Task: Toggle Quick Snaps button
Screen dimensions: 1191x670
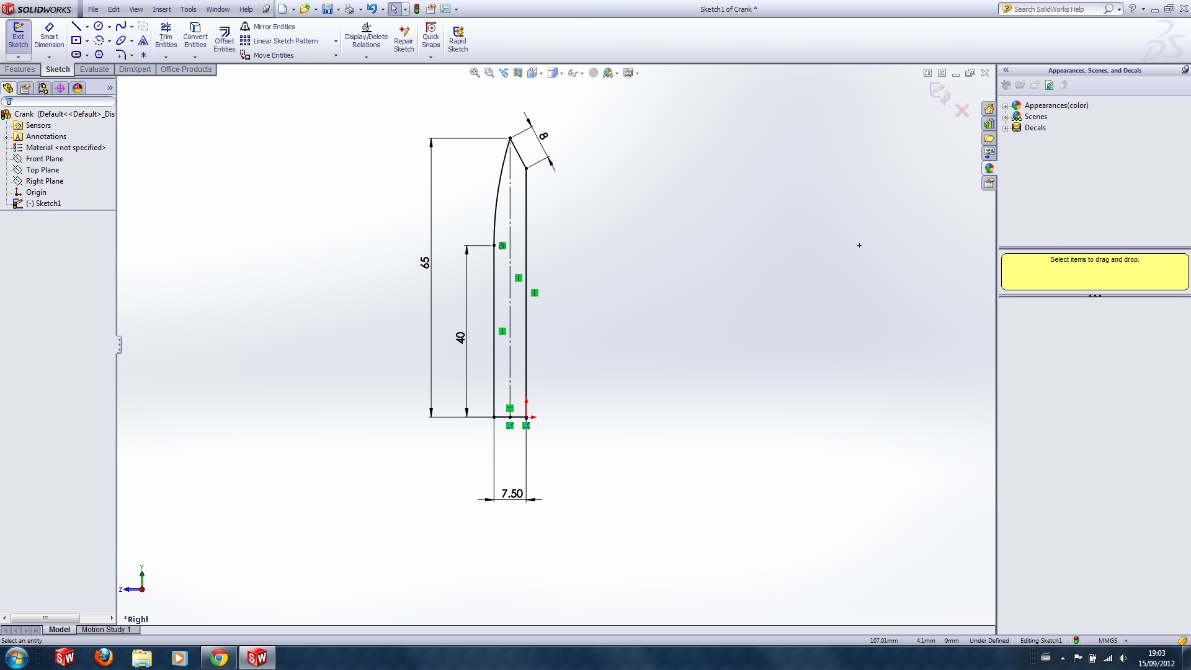Action: [x=430, y=35]
